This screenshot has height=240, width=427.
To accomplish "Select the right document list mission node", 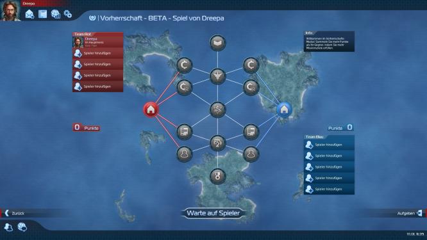I will [x=251, y=132].
